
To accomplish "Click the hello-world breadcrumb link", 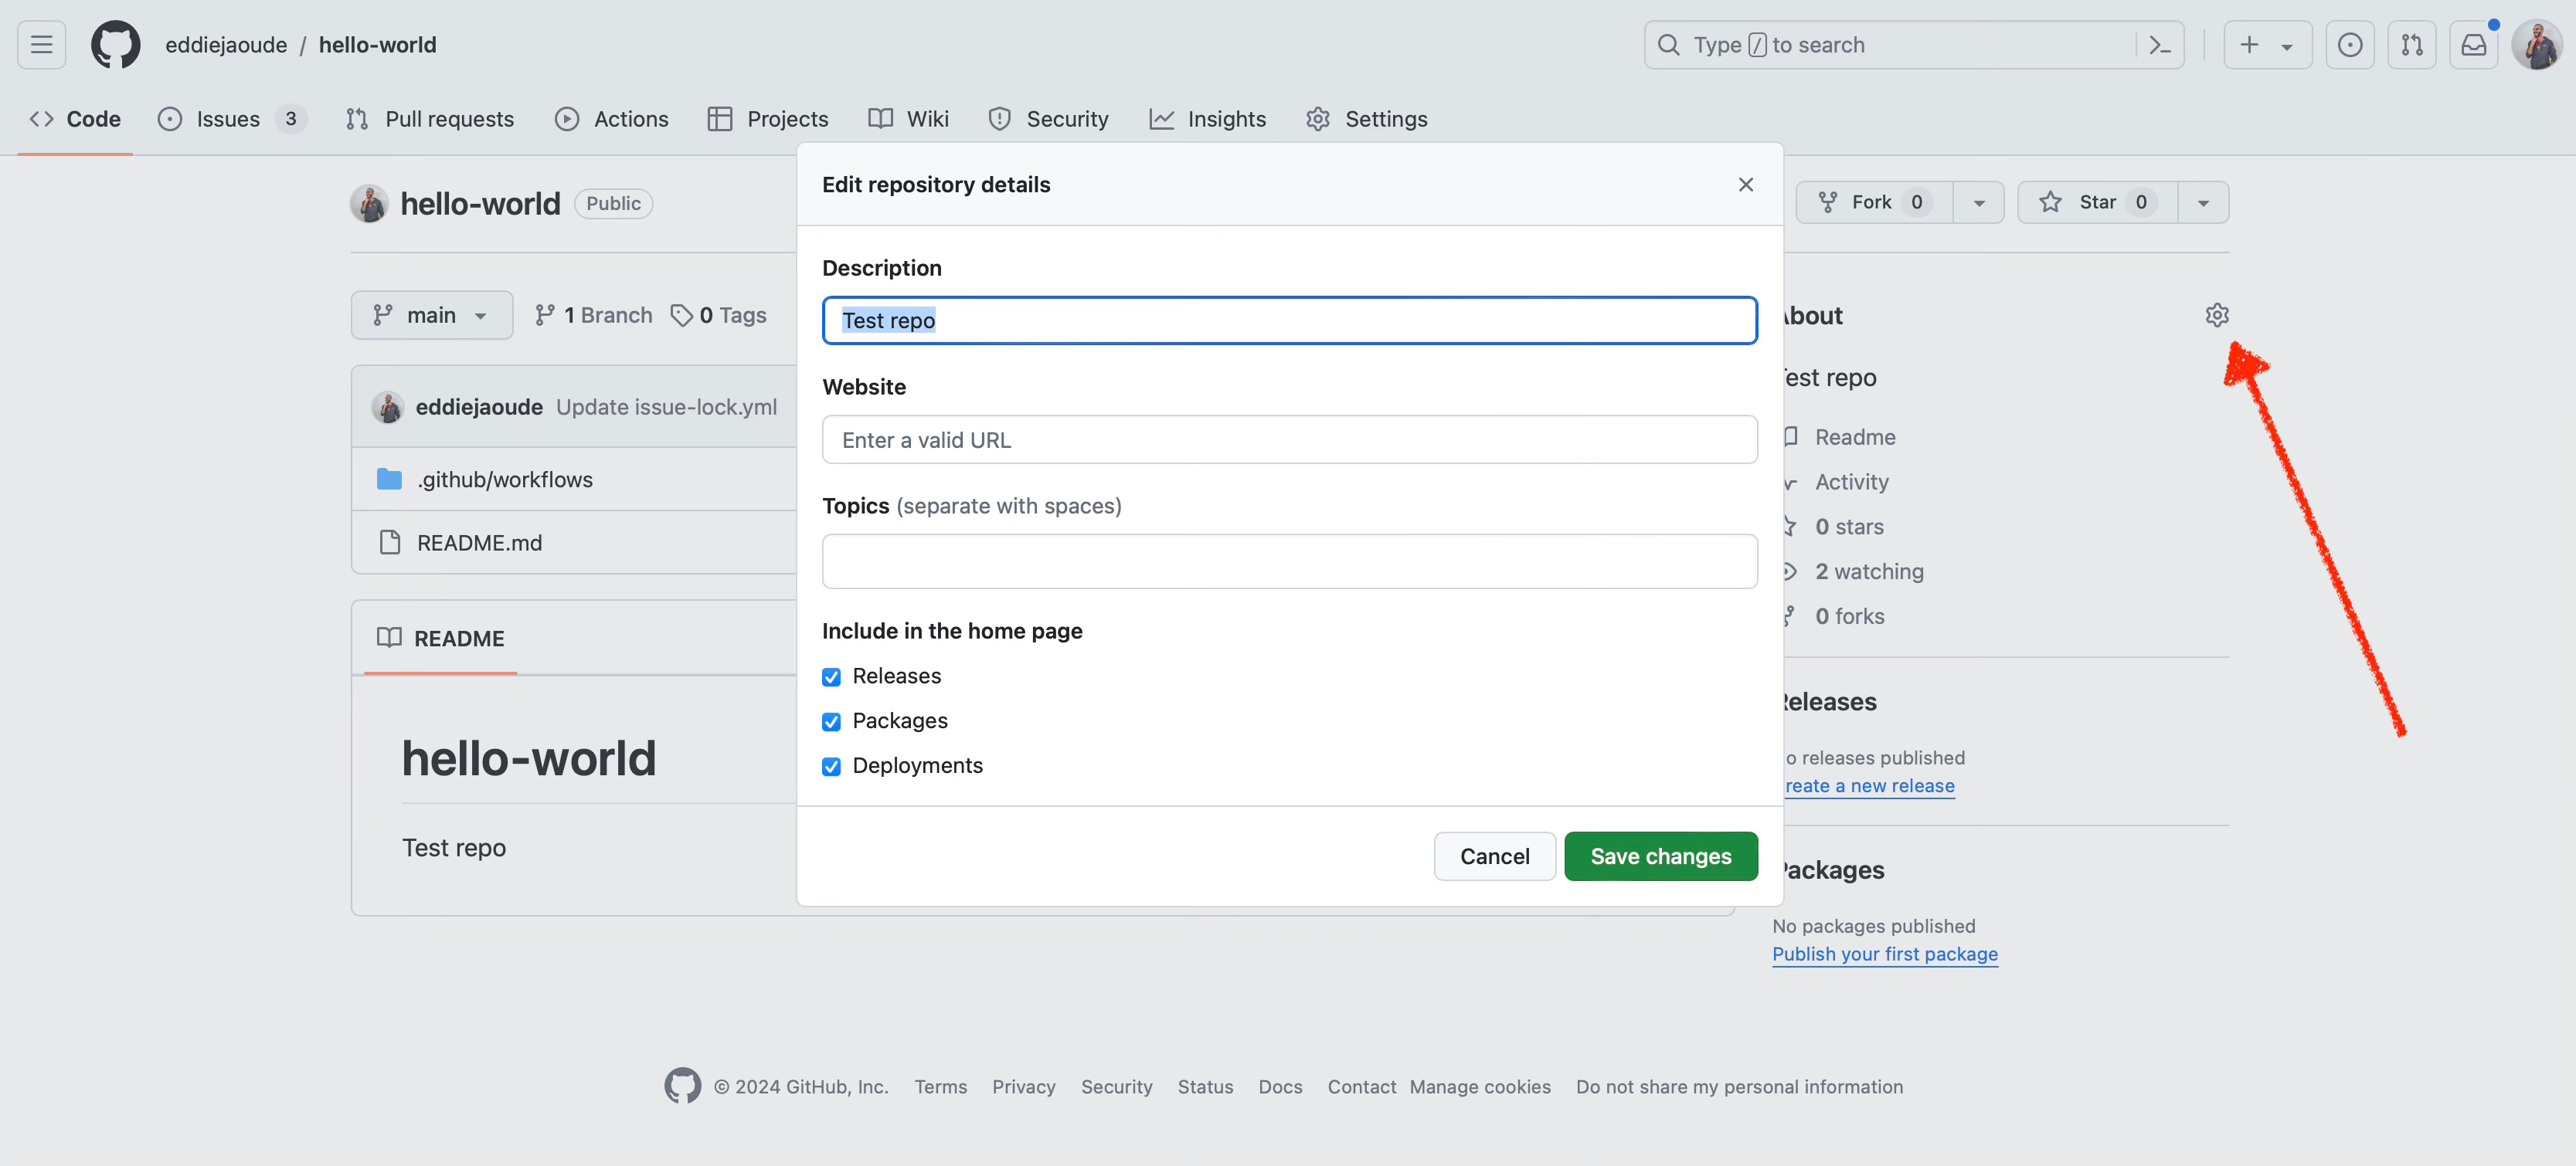I will pos(378,45).
